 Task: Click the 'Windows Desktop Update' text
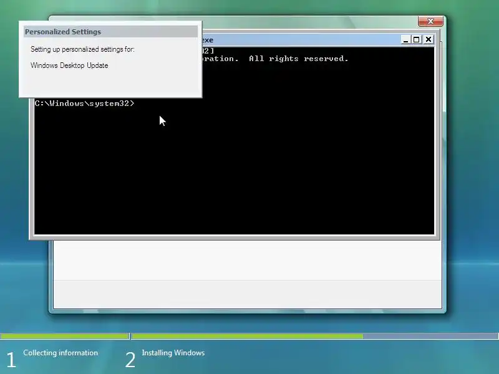tap(69, 65)
